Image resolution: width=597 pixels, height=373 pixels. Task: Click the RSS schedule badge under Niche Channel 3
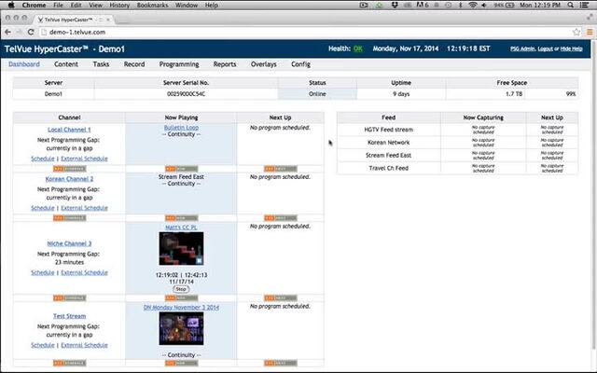(69, 297)
